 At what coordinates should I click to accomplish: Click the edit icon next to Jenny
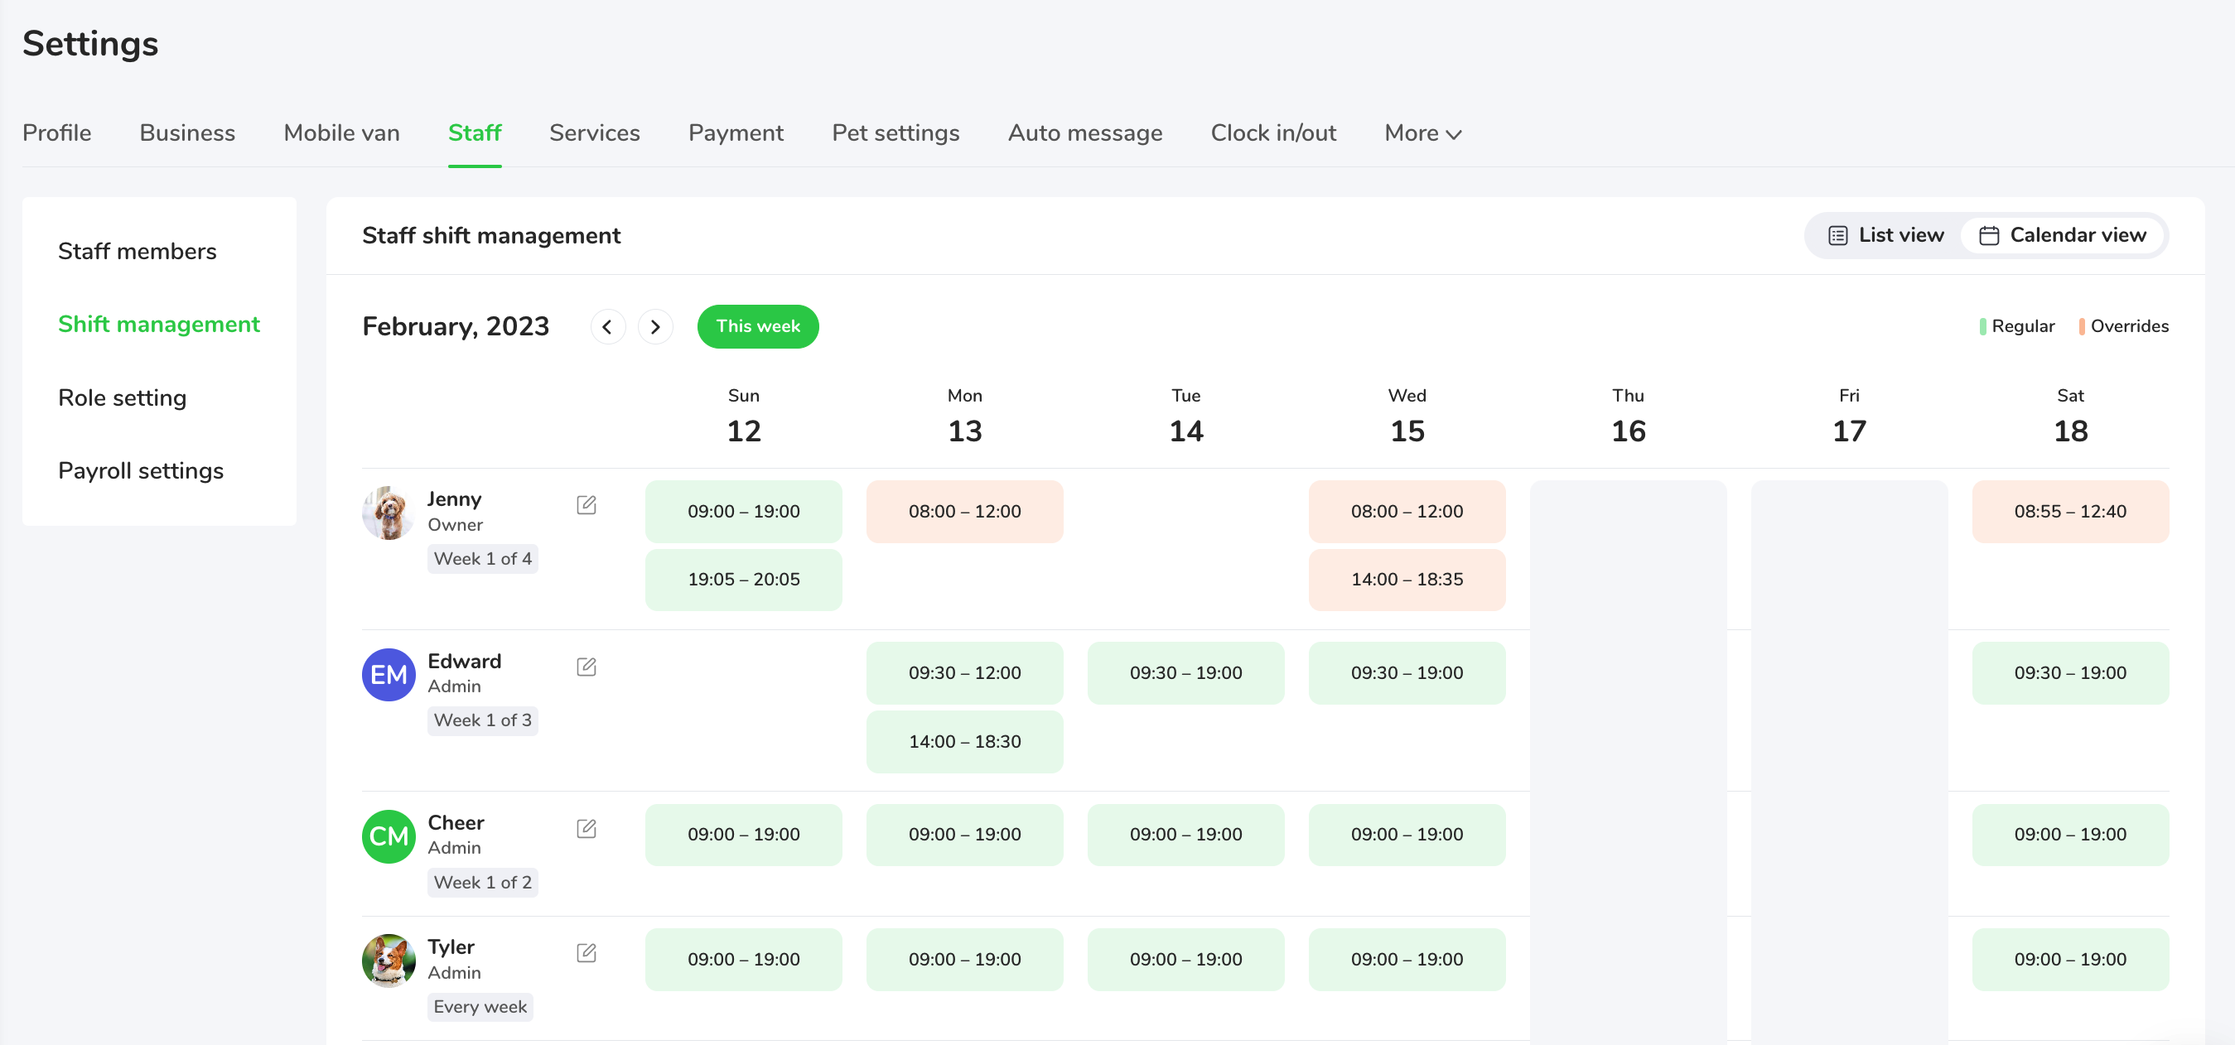click(587, 505)
